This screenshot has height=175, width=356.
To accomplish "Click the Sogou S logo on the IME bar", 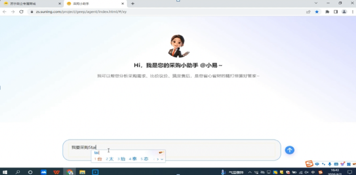I will [309, 164].
